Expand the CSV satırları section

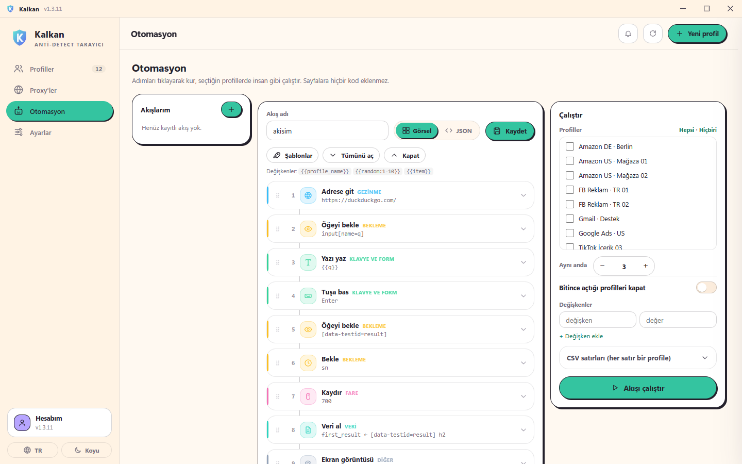click(638, 358)
